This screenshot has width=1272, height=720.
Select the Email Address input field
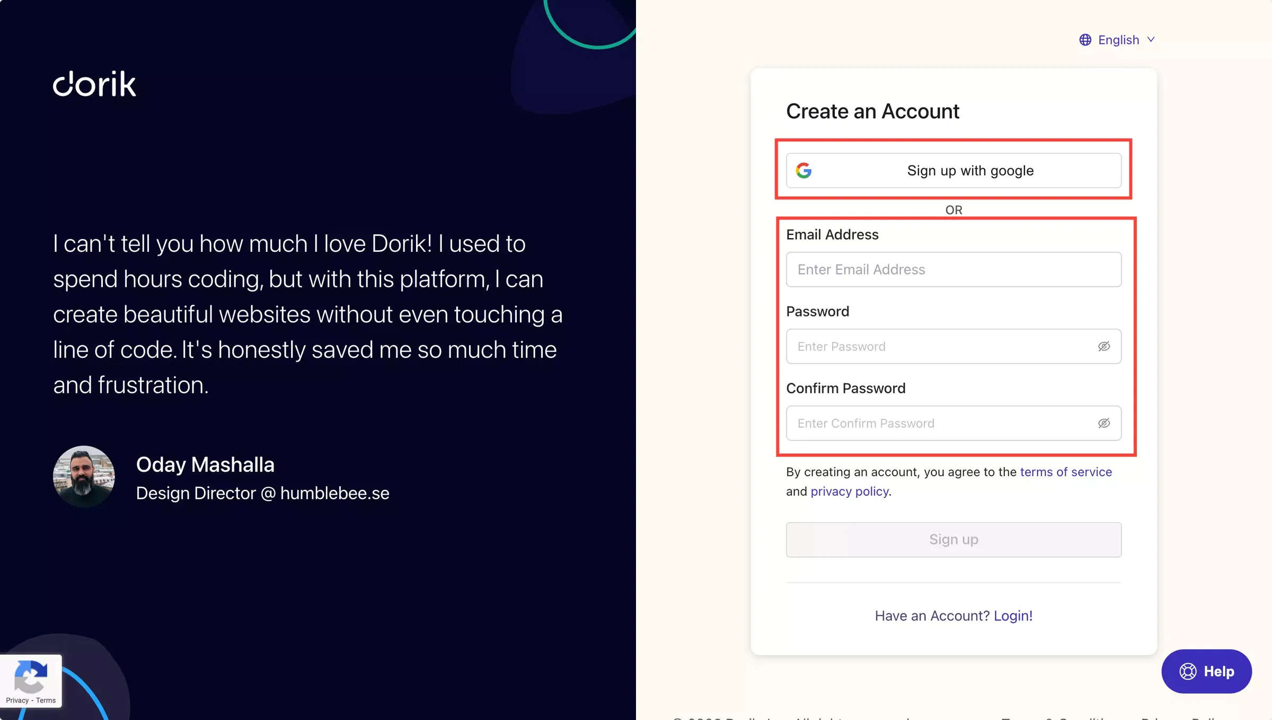(x=953, y=269)
